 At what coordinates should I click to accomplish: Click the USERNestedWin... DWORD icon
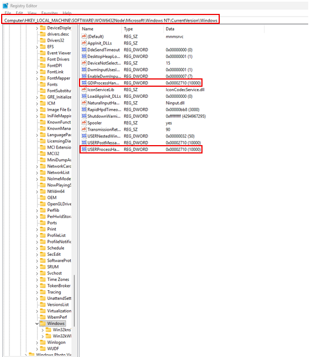(84, 136)
